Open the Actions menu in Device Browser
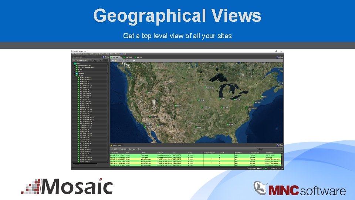Screen dimensions: 355x200 tap(85, 60)
